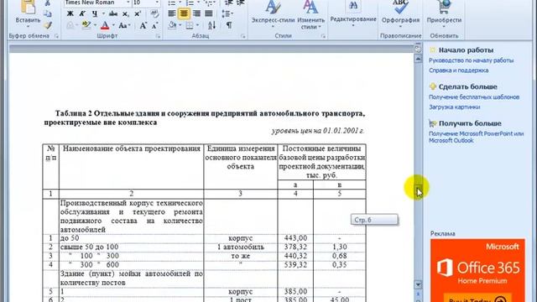Open the Стили dialog launcher
Image resolution: width=537 pixels, height=302 pixels.
click(323, 36)
